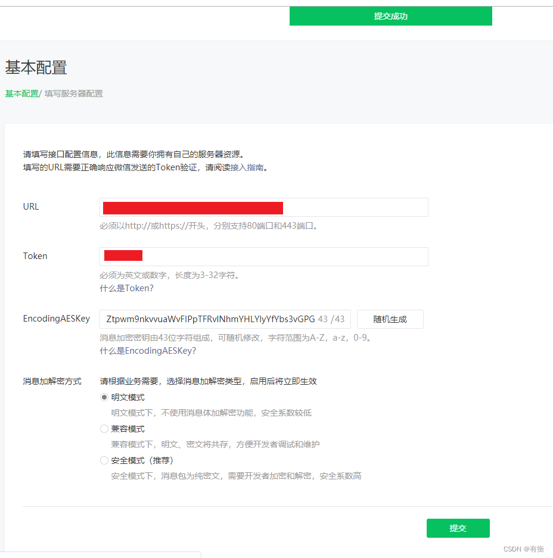
Task: Select the 明文模式 radio button
Action: coord(104,397)
